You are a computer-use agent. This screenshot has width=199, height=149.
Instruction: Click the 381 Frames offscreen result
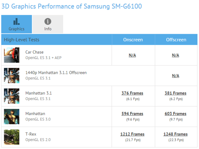pyautogui.click(x=175, y=93)
